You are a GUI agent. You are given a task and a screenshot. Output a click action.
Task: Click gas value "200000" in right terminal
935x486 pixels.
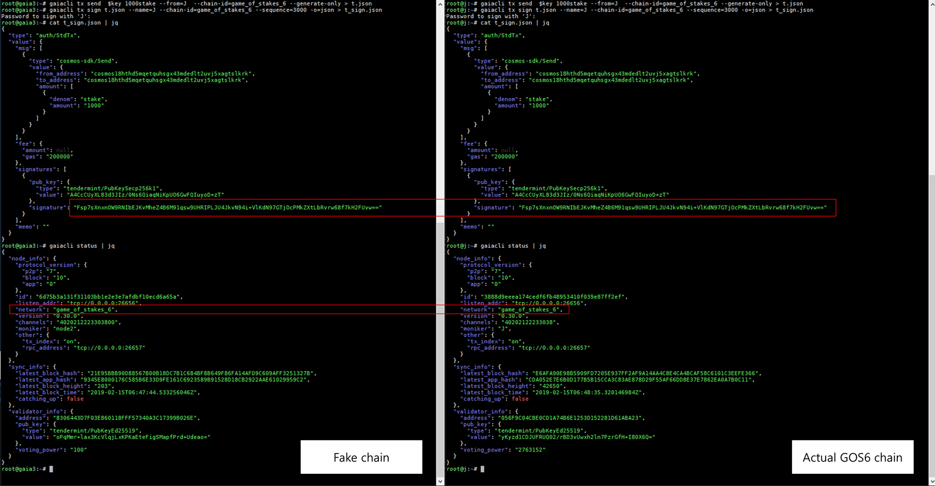[505, 157]
